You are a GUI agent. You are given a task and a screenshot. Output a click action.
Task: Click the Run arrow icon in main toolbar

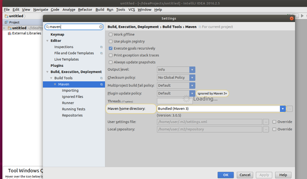pyautogui.click(x=302, y=16)
